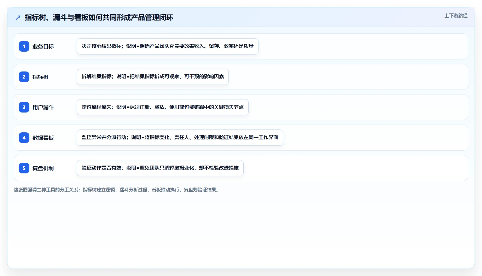Click the 复盘机制 step label

click(43, 168)
